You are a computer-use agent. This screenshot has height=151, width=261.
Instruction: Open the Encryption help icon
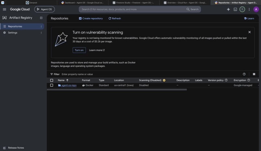(249, 80)
